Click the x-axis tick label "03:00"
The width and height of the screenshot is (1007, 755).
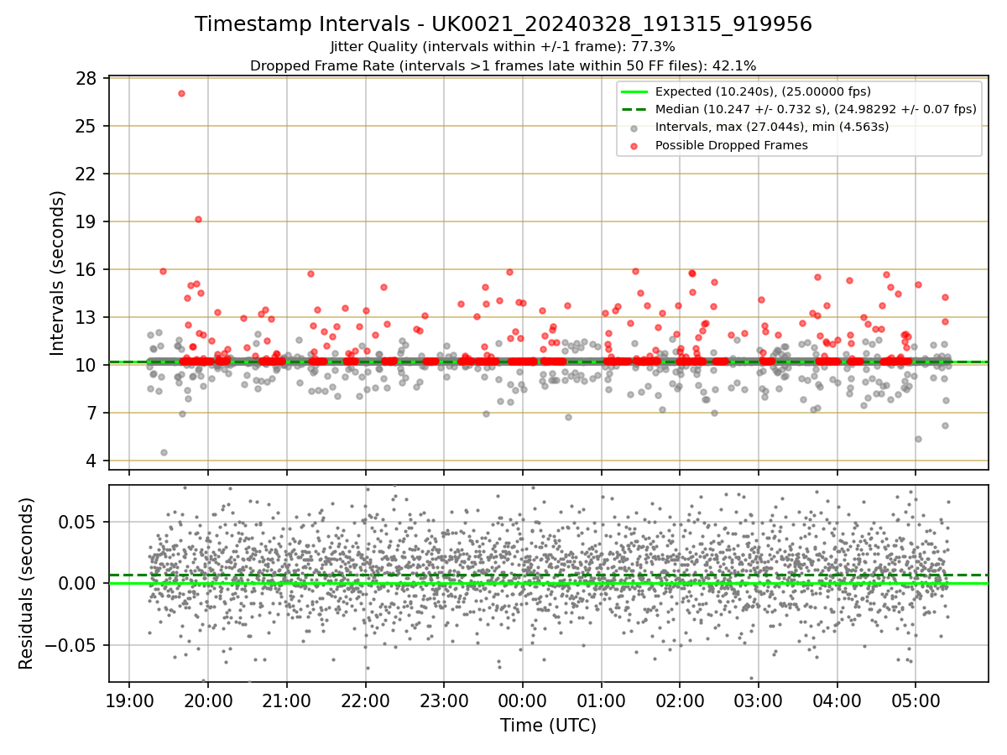(x=759, y=700)
